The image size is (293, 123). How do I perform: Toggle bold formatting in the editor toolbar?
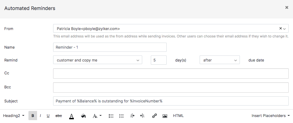point(33,116)
